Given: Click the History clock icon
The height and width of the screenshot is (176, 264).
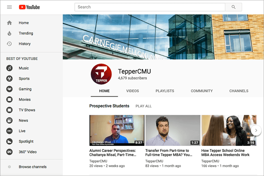Looking at the screenshot, I should tap(9, 44).
